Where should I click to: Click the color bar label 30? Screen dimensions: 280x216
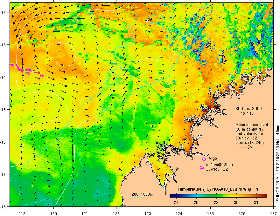[236, 202]
